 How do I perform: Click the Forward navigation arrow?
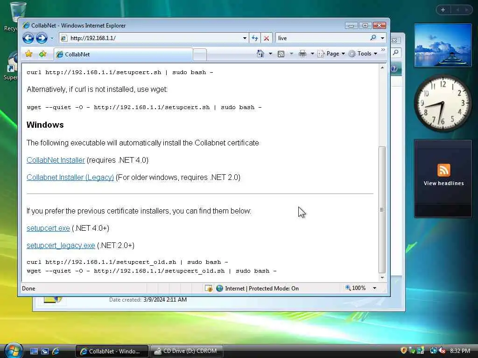point(42,38)
